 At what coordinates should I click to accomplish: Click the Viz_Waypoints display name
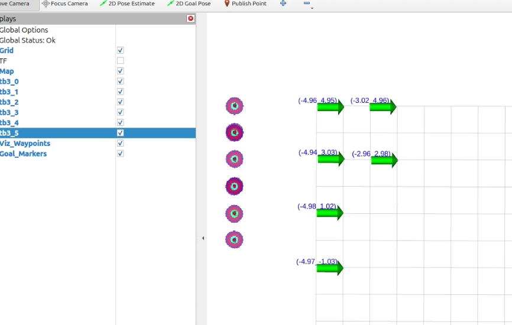coord(25,144)
